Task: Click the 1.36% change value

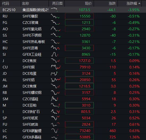Action: [135, 137]
